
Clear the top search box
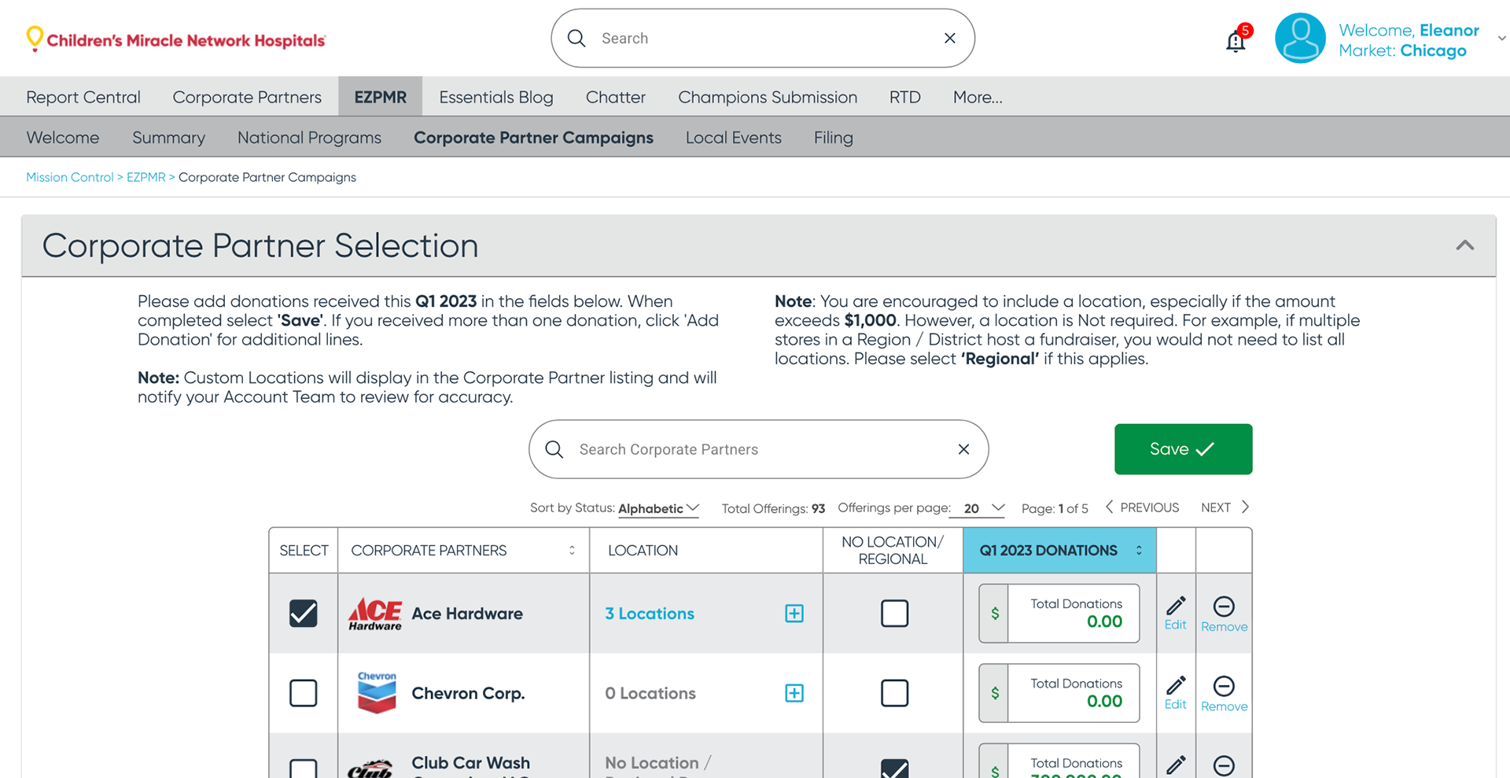point(950,39)
